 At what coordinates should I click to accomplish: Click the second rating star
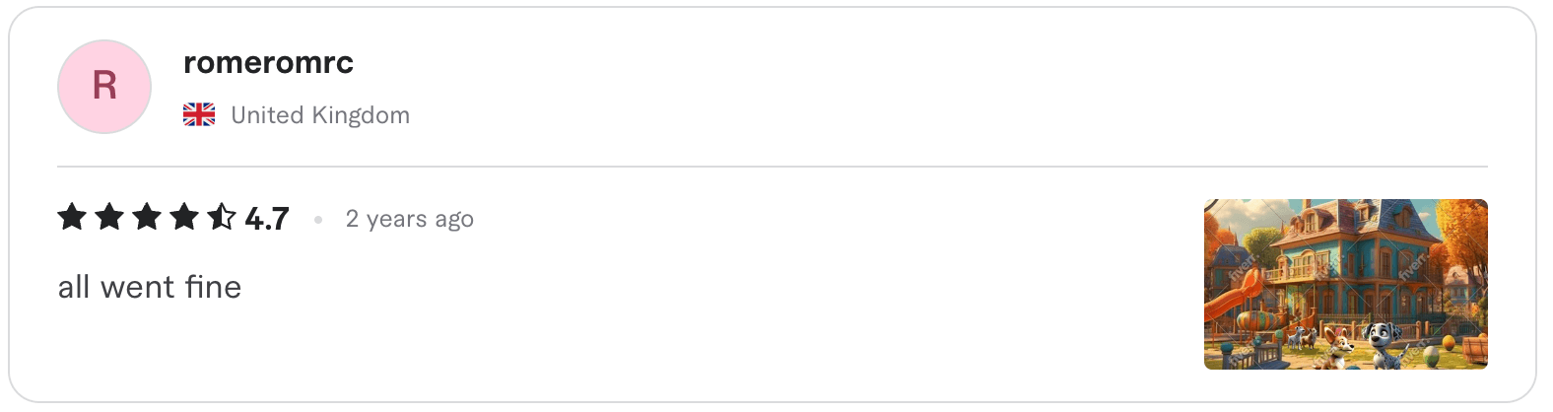[109, 217]
